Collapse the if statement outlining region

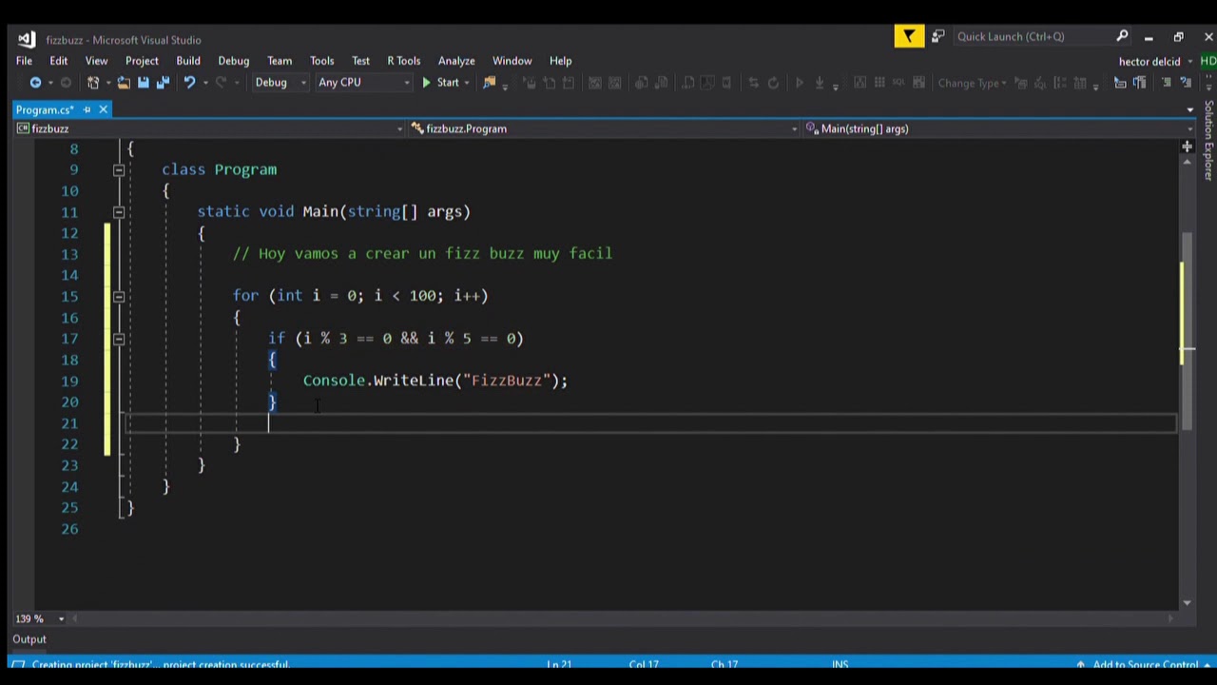[119, 338]
